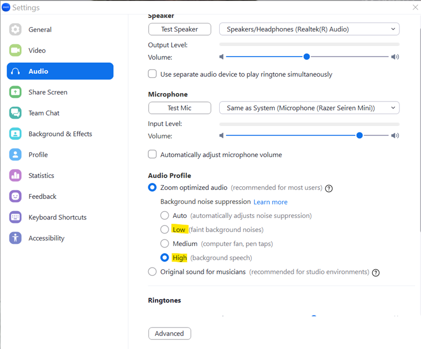Open the Profile settings tab

pyautogui.click(x=38, y=155)
